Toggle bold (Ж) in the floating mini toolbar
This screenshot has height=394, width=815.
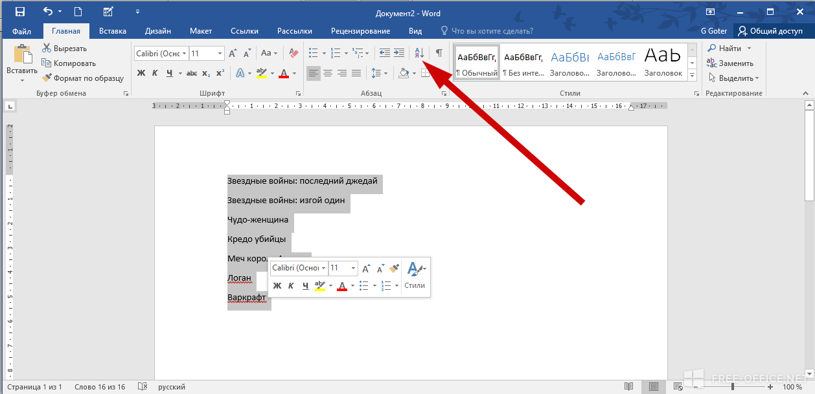coord(277,285)
